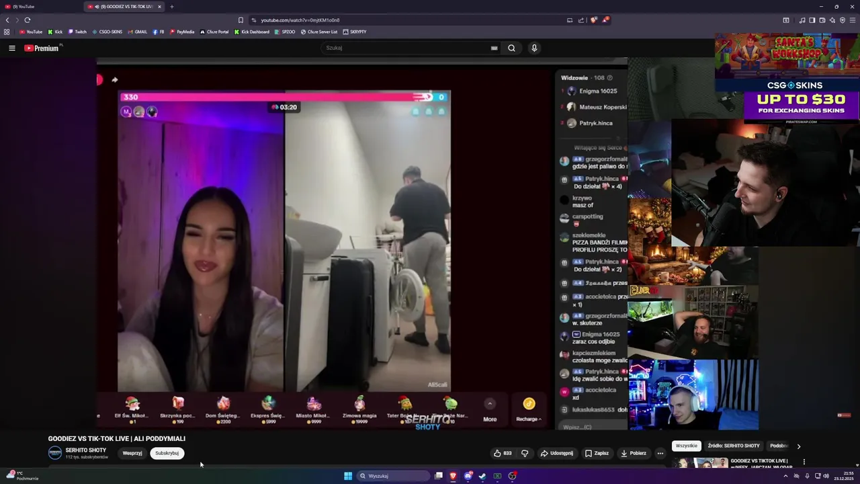Open the more actions three-dot menu

(660, 453)
